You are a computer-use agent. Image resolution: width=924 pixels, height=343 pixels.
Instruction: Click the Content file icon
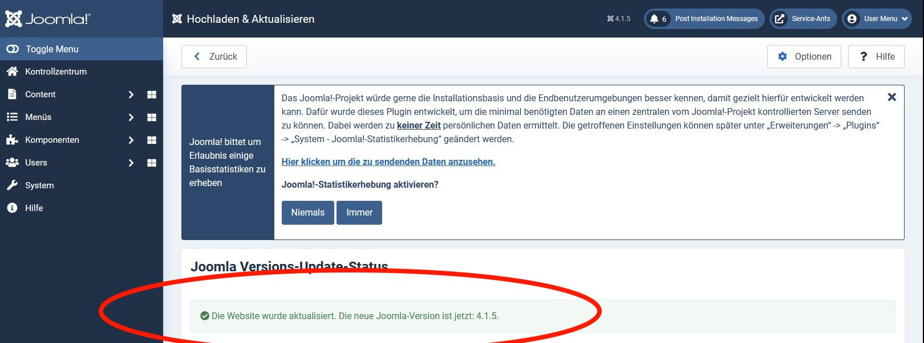point(12,94)
